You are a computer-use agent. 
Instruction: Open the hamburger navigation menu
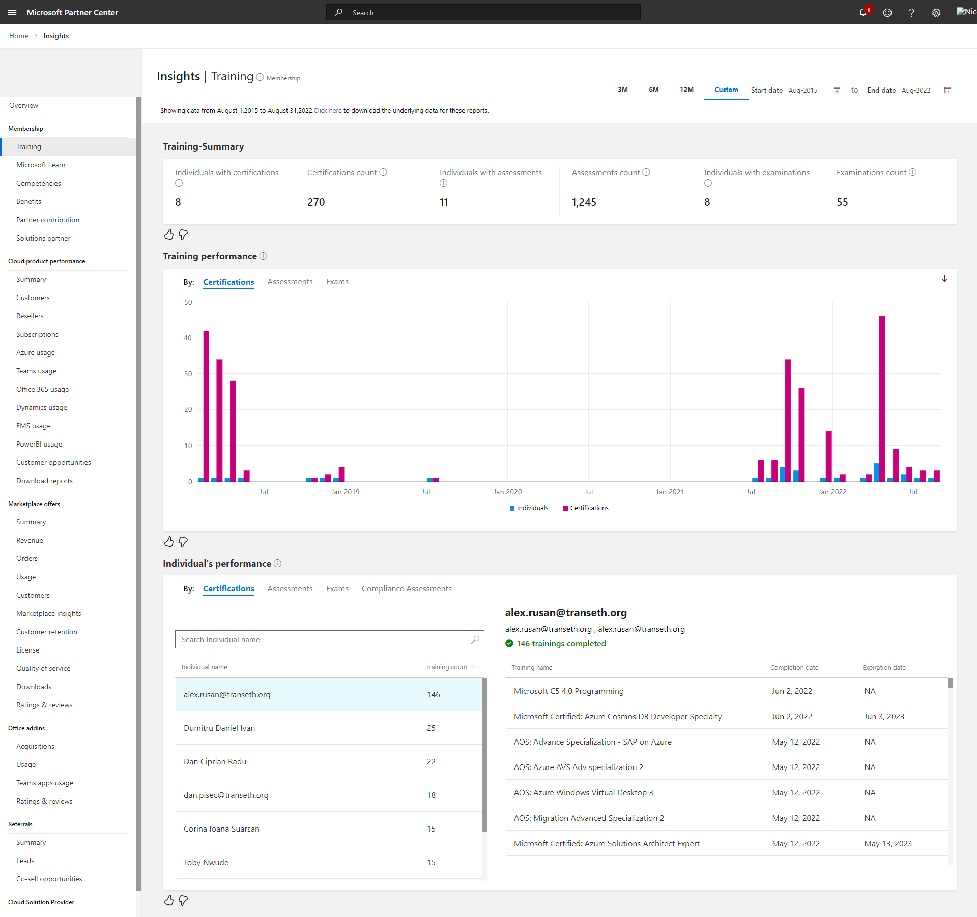click(12, 12)
